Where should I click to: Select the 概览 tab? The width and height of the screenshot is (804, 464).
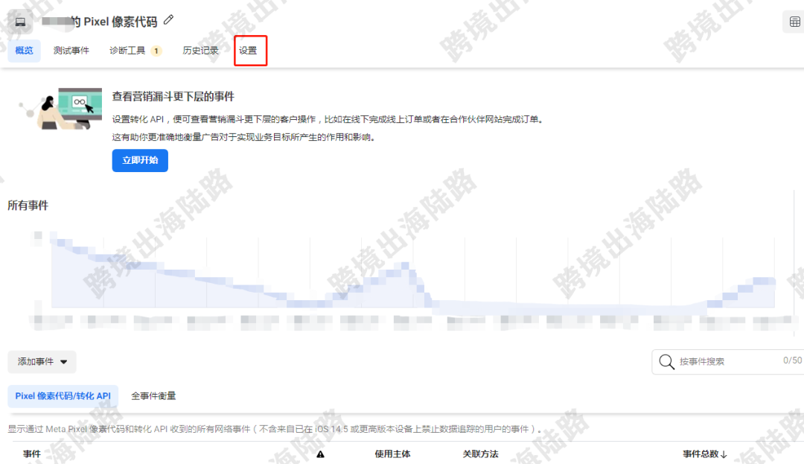[x=24, y=51]
